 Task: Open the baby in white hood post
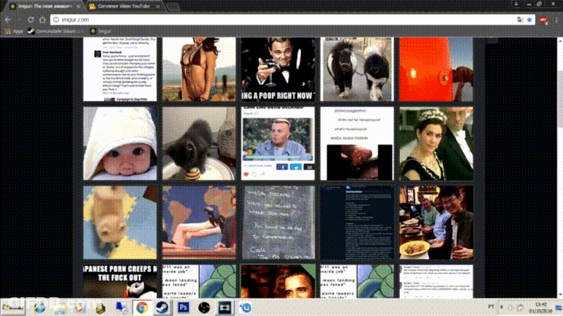coord(120,143)
